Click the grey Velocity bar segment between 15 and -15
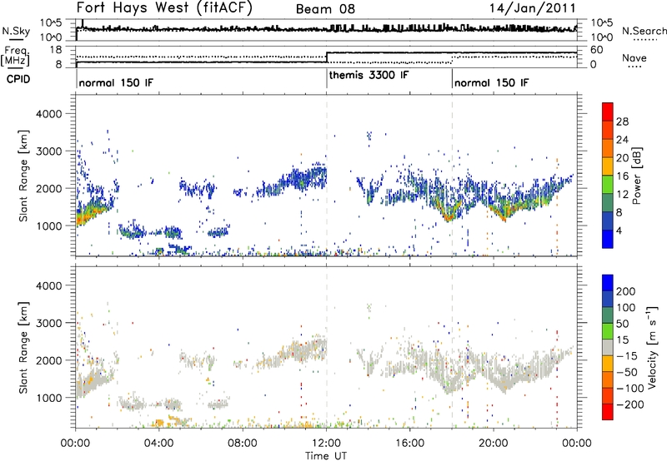The image size is (667, 461). tap(608, 347)
